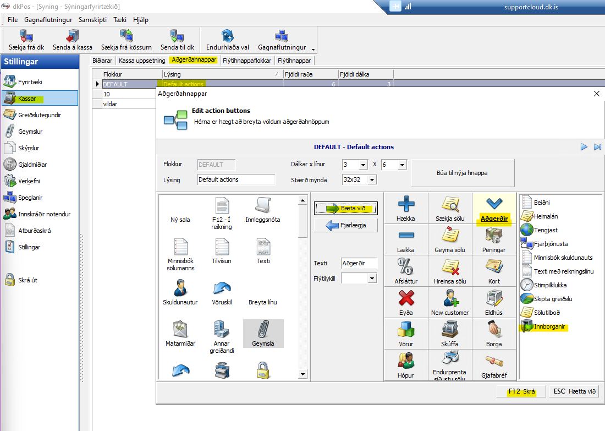This screenshot has width=605, height=431.
Task: Open the Gagnaflutningur menu
Action: [x=48, y=19]
